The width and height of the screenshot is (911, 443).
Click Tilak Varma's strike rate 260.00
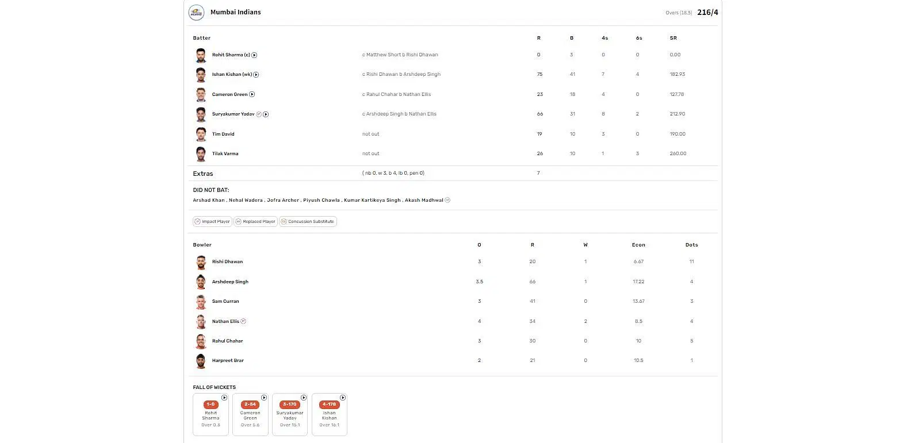678,153
